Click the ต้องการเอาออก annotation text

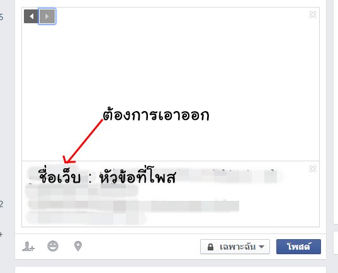[155, 115]
